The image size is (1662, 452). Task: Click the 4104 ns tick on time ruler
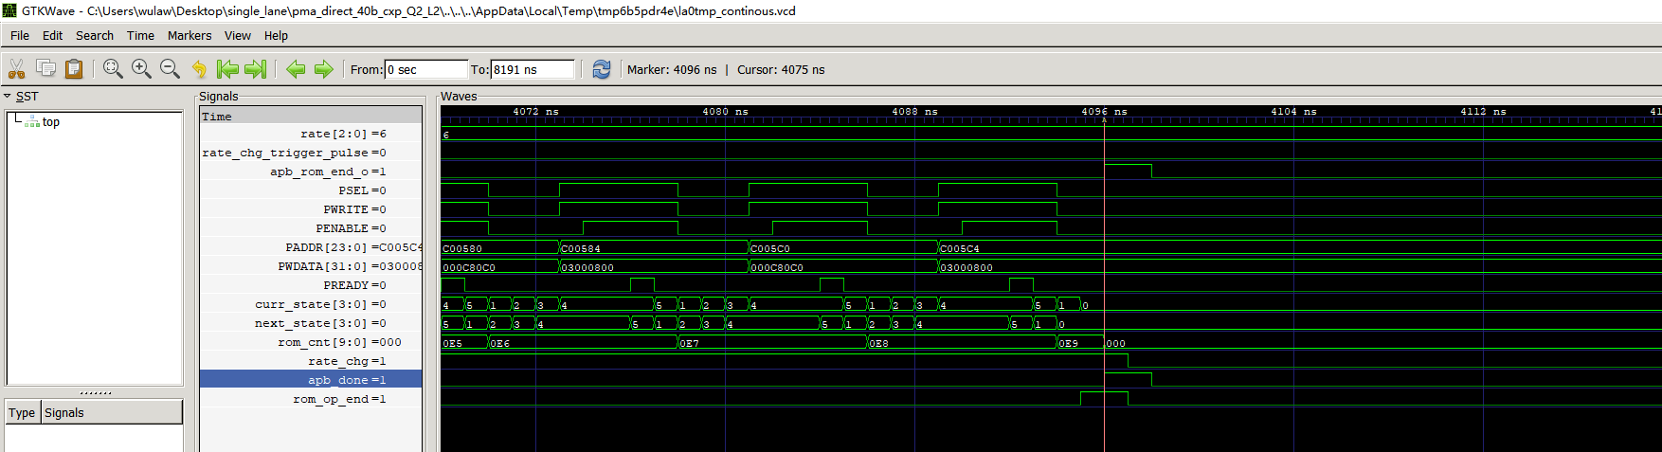(1293, 112)
